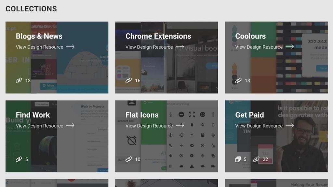Click the link icon on Blogs & News card
This screenshot has width=333, height=187.
tap(19, 81)
